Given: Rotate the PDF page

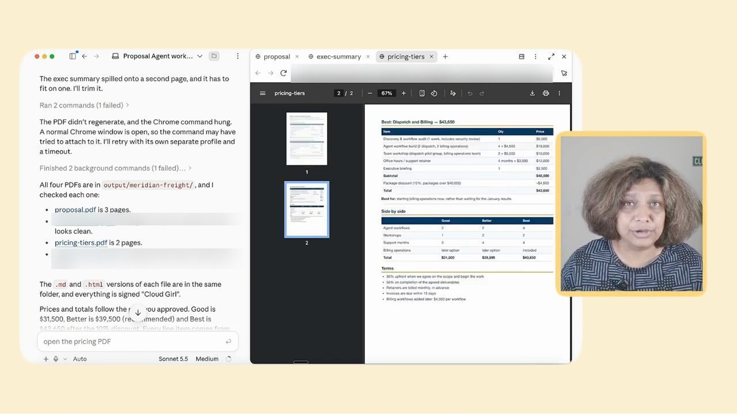Looking at the screenshot, I should coord(434,93).
